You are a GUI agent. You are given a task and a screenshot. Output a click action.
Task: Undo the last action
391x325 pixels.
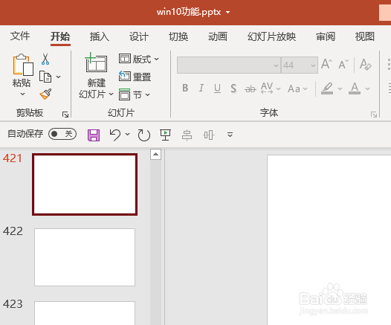[115, 135]
